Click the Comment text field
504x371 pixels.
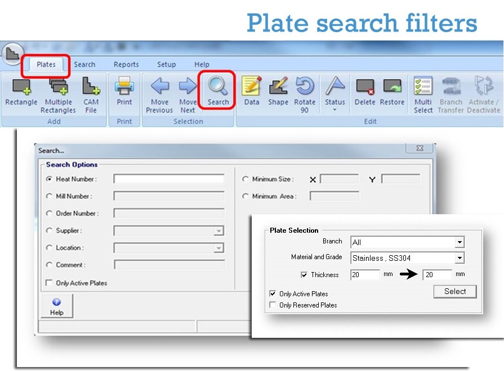click(x=170, y=265)
